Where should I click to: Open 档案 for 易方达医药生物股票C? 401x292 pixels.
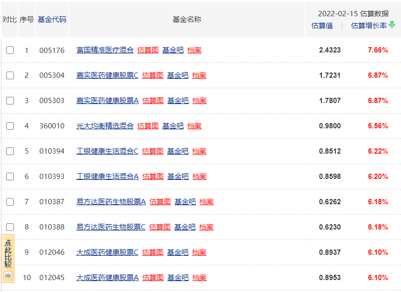click(206, 227)
